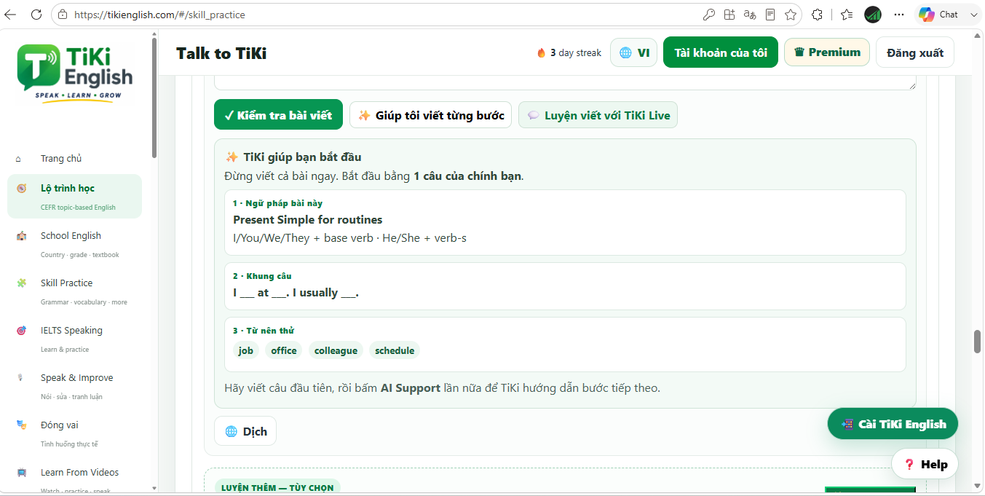Open Tài khoản của tôi
Image resolution: width=985 pixels, height=496 pixels.
[721, 52]
